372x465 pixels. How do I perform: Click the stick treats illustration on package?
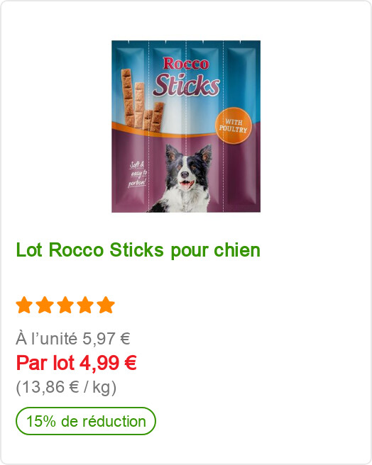tap(142, 100)
